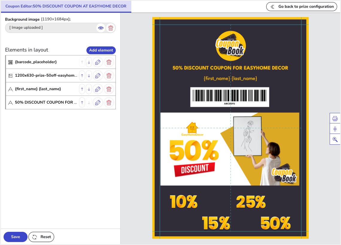Move the 1200x630-prize image element up
The height and width of the screenshot is (245, 341).
tap(82, 76)
